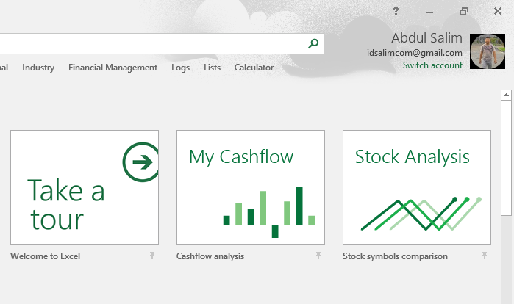Open the Take a tour template
Screen dimensions: 514x304
pos(85,187)
